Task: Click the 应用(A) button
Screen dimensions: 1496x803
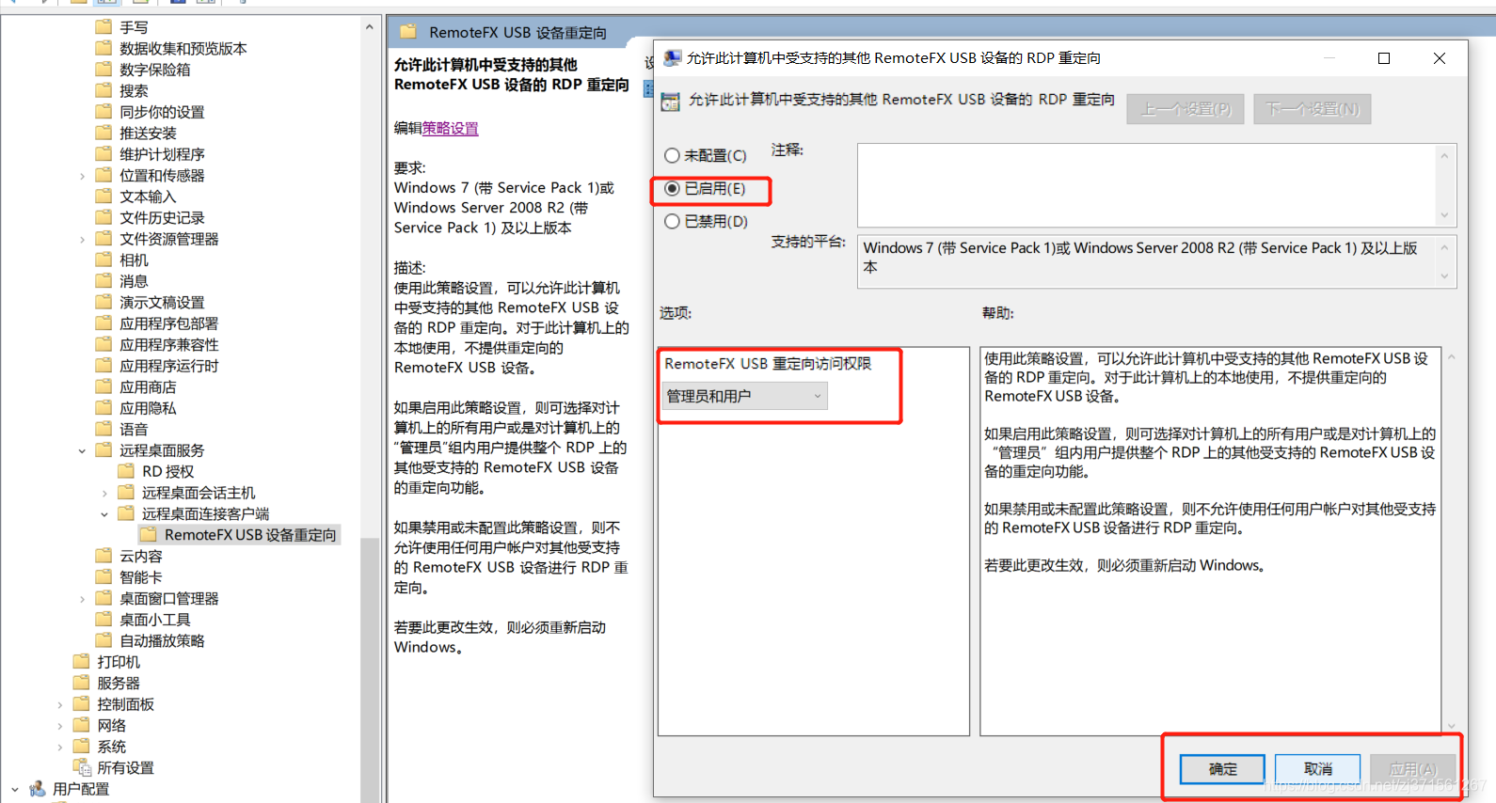Action: pos(1412,768)
